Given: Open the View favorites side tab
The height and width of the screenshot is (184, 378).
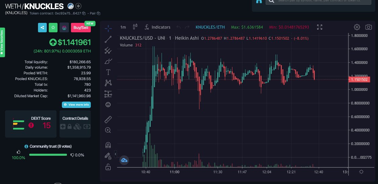Looking at the screenshot, I should pos(2,42).
